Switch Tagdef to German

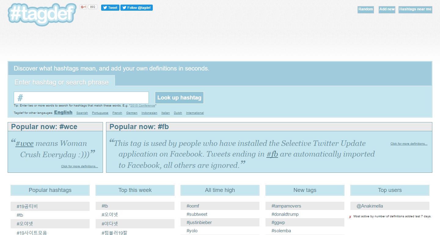[x=132, y=113]
